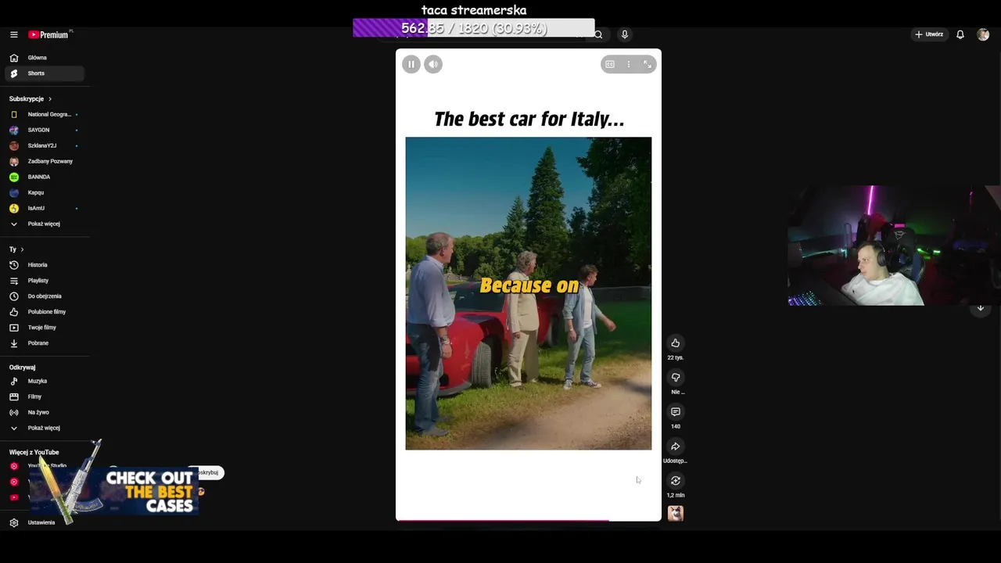Open Playlisty in the sidebar
The height and width of the screenshot is (563, 1001).
click(x=44, y=281)
